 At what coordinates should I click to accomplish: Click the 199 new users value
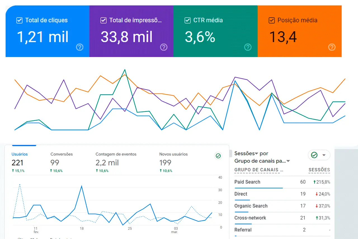[165, 163]
